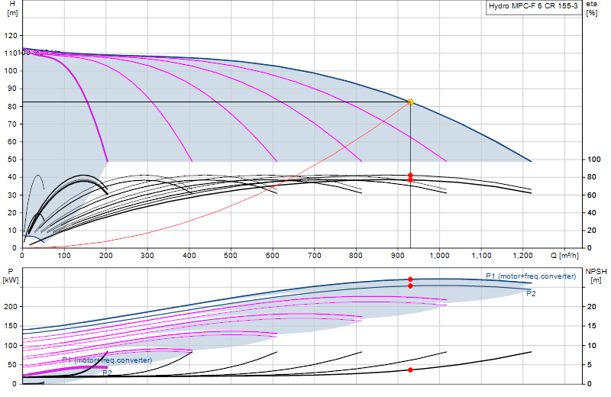Screen dimensions: 611x397
Task: Click the 90 tick on the H axis
Action: [13, 89]
